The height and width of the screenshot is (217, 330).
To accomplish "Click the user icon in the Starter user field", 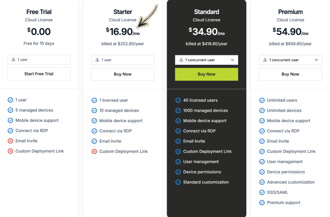I will (x=97, y=60).
